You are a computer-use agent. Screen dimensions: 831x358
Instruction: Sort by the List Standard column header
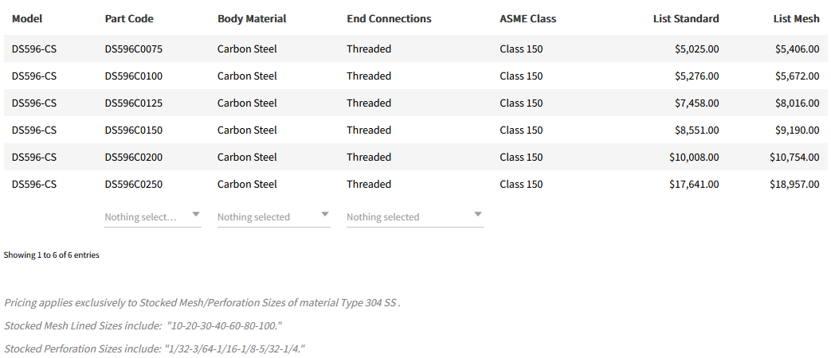[685, 18]
